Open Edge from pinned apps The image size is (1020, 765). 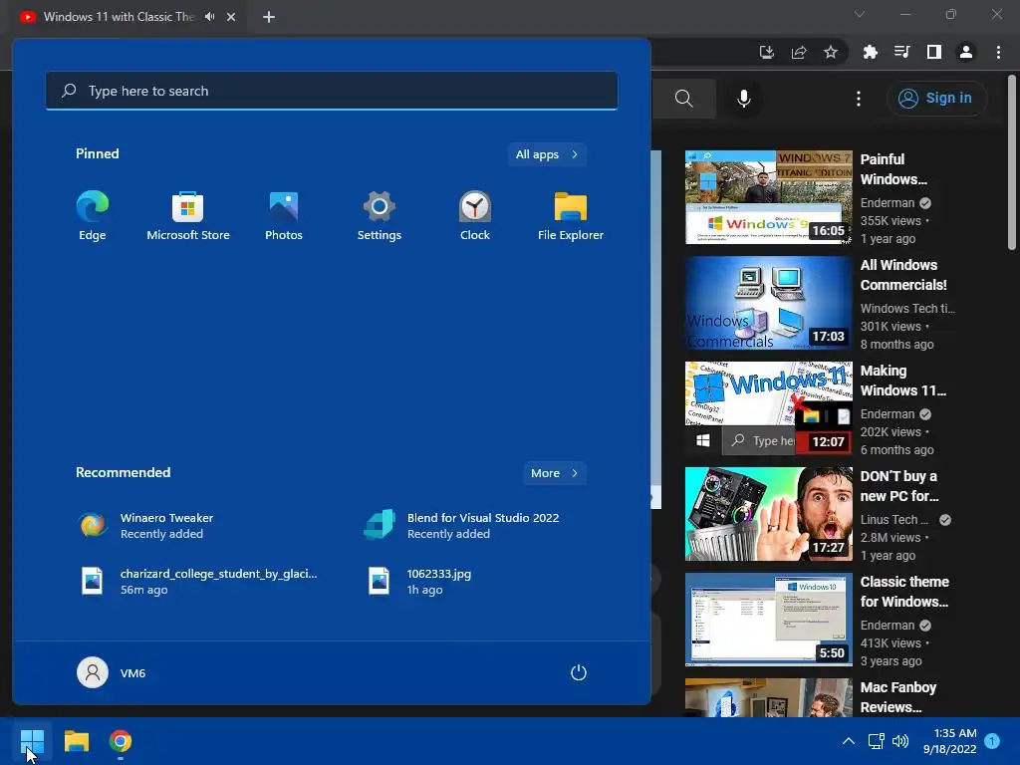(x=93, y=216)
